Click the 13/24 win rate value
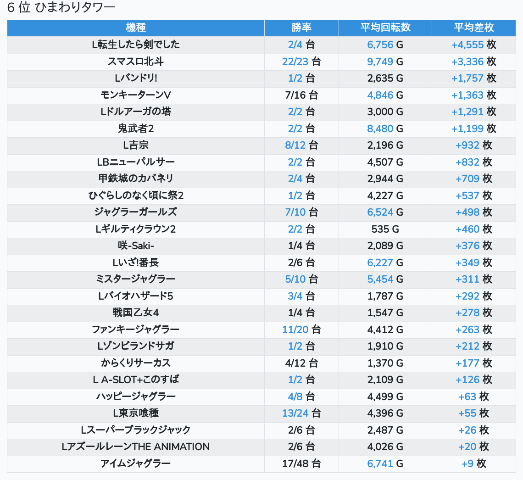This screenshot has width=523, height=480. (295, 413)
